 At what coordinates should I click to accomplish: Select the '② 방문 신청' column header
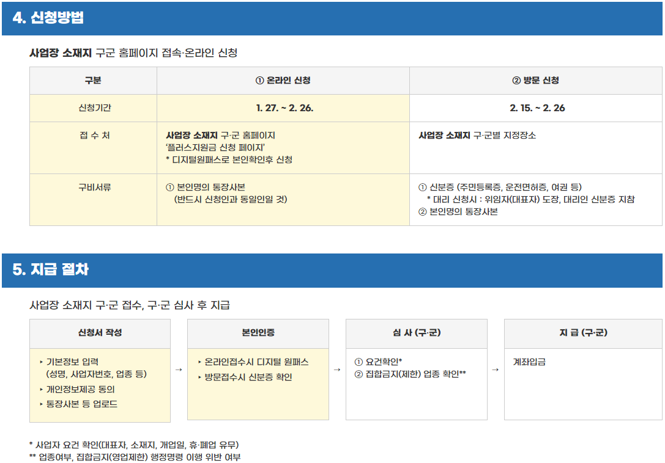(x=536, y=81)
